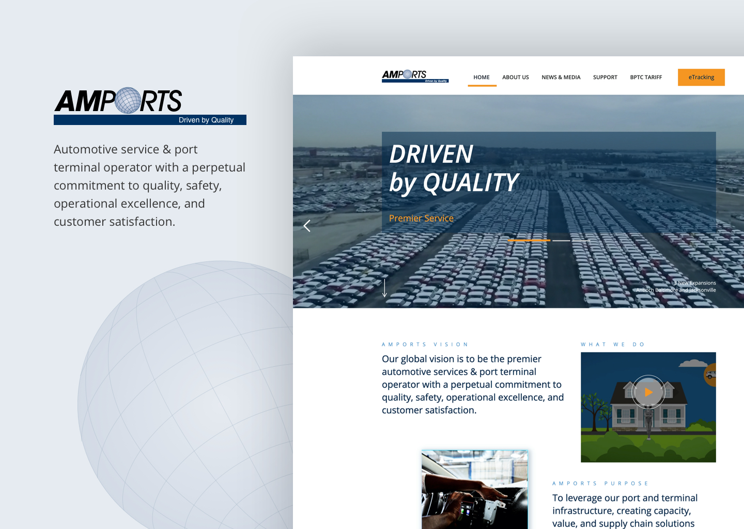The width and height of the screenshot is (744, 529).
Task: Click the 'Premier Service' link on the hero slide
Action: (x=422, y=218)
